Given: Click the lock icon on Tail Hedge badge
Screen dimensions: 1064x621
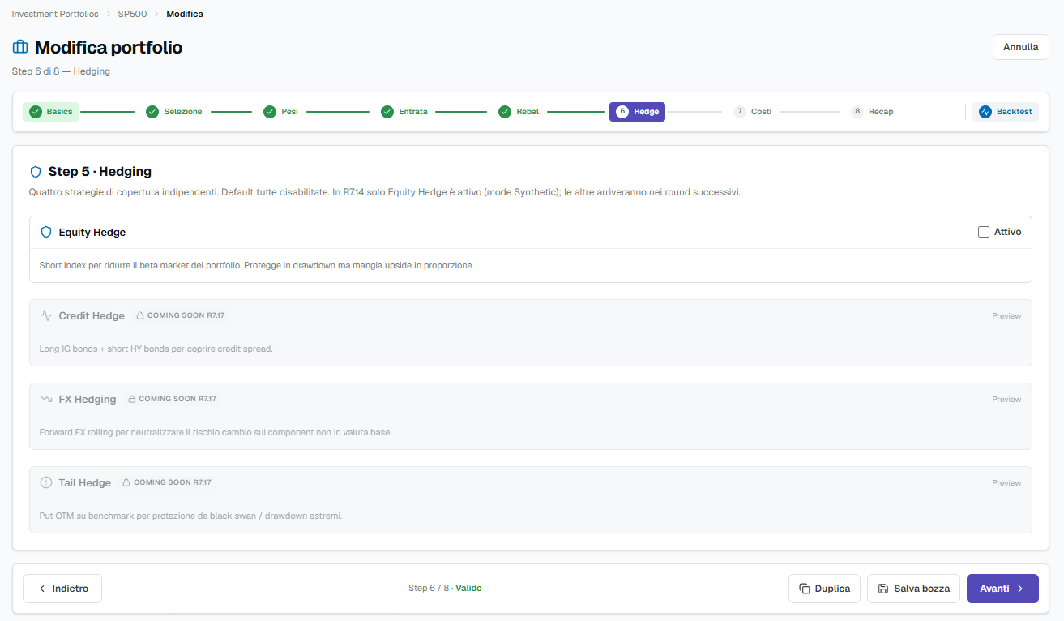Looking at the screenshot, I should pos(126,482).
